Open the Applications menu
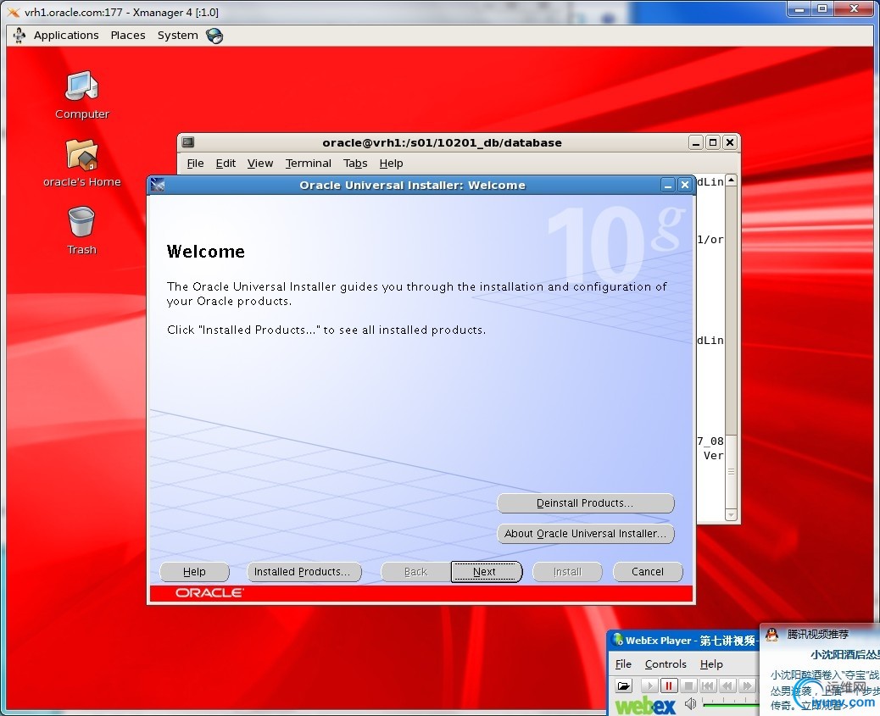 pos(66,36)
